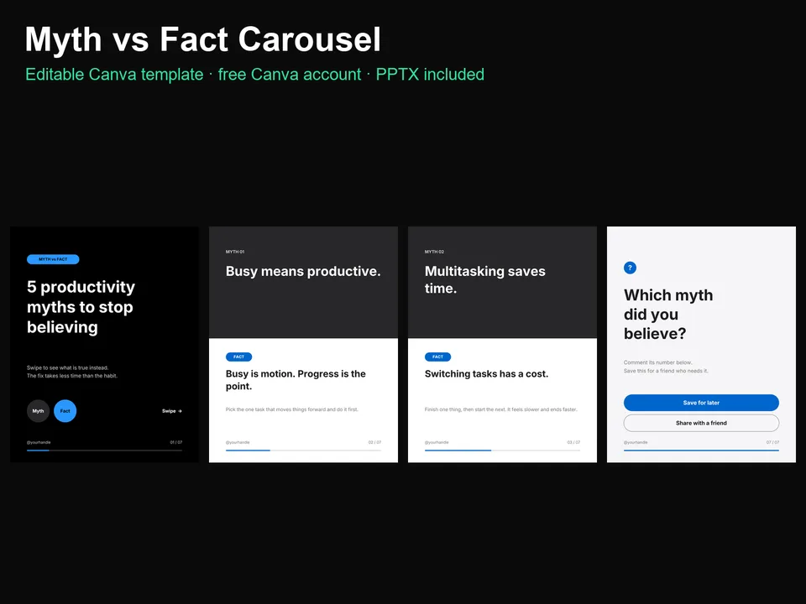Click FACT badge above 'Switching tasks has a cost'
Image resolution: width=806 pixels, height=604 pixels.
437,357
